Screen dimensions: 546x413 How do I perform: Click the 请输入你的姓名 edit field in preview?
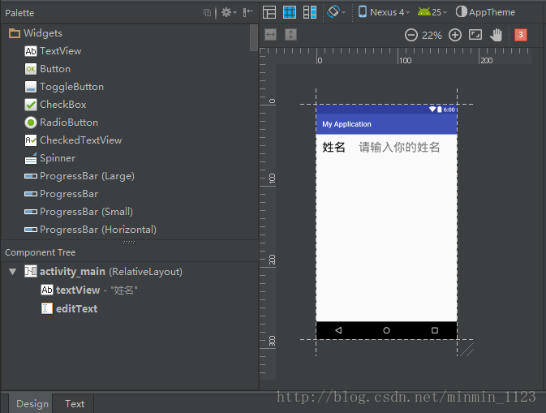coord(399,148)
